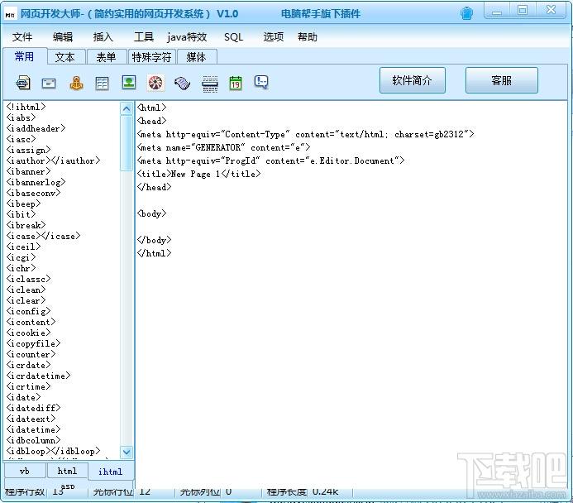This screenshot has height=503, width=573.
Task: Insert an anchor using the anchor icon
Action: click(x=76, y=83)
